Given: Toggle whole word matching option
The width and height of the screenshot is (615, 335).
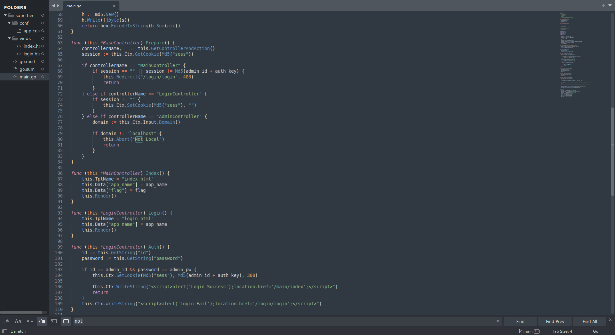Looking at the screenshot, I should pyautogui.click(x=30, y=321).
